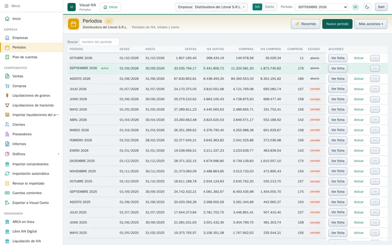Open row options for AGOSTO 2026
The height and width of the screenshot is (245, 392).
click(x=375, y=79)
